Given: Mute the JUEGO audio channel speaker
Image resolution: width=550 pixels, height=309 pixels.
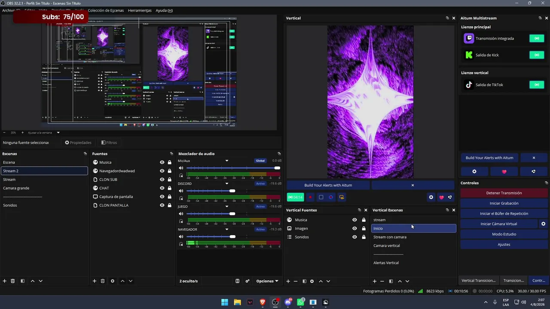Looking at the screenshot, I should (x=181, y=214).
